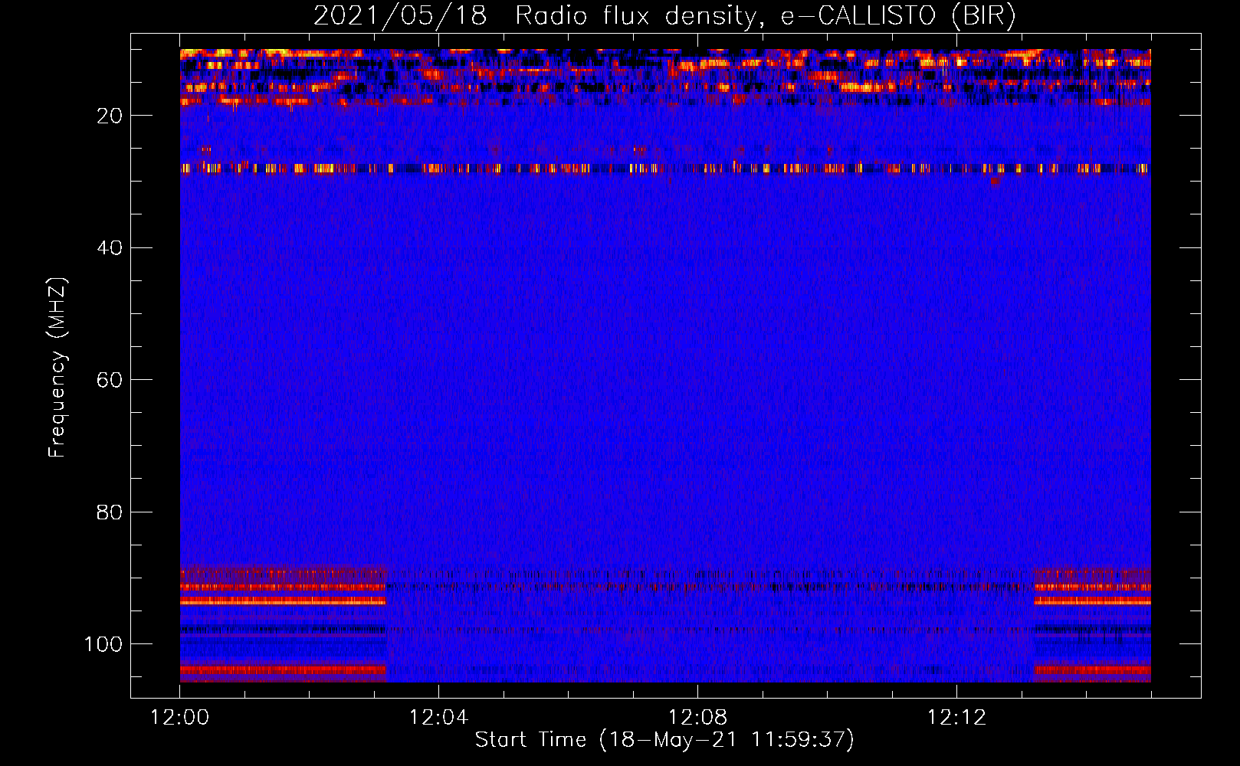1240x766 pixels.
Task: Click the 20 MHz frequency tick label
Action: pyautogui.click(x=110, y=116)
